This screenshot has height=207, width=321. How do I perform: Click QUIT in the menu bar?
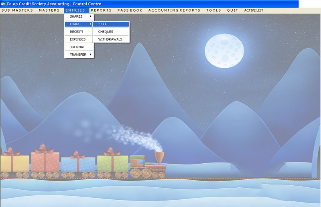coord(232,10)
